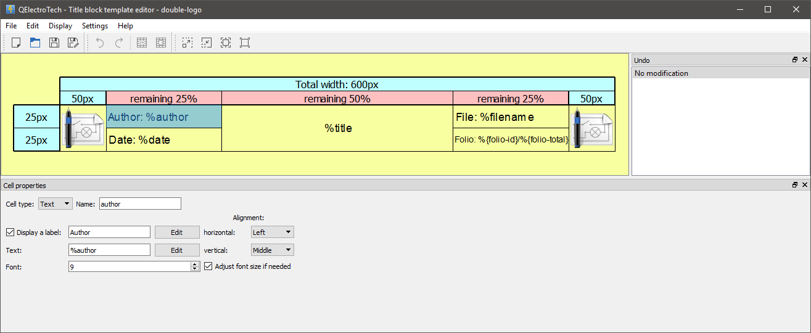Image resolution: width=811 pixels, height=333 pixels.
Task: Click the Save As icon
Action: [x=73, y=43]
